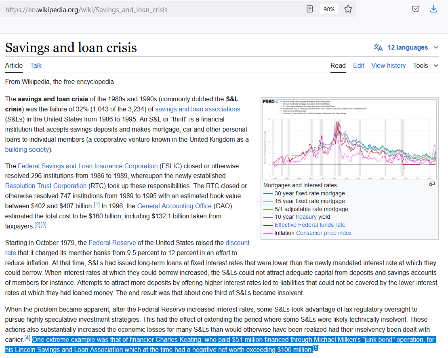This screenshot has height=358, width=448.
Task: Click the language translation icon
Action: point(378,47)
